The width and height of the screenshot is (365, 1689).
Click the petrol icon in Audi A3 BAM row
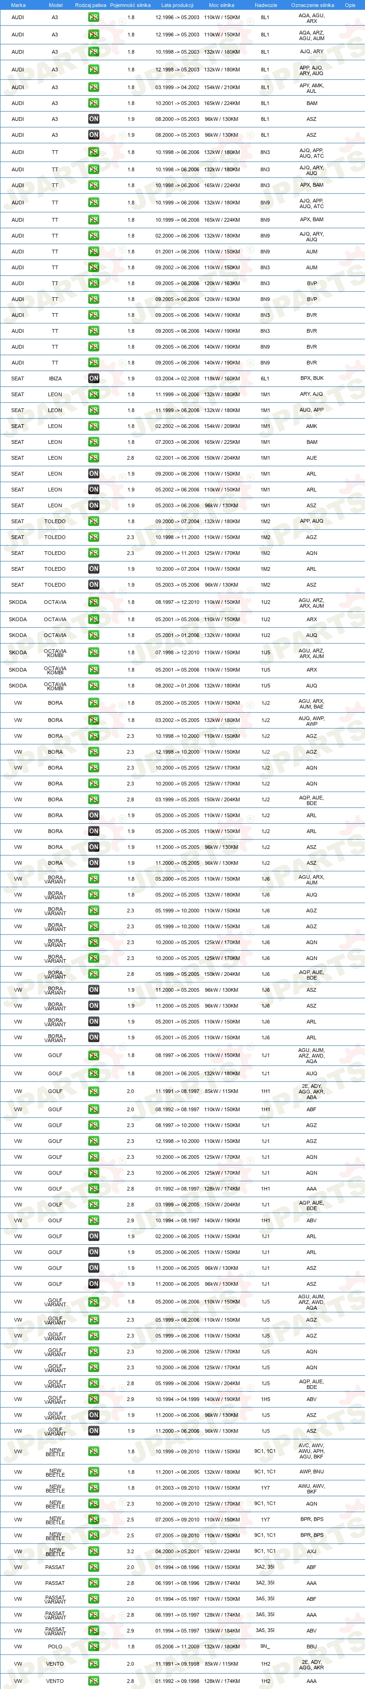click(x=94, y=103)
